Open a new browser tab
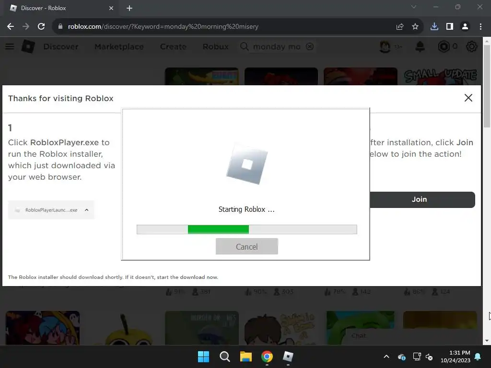Screen dimensions: 491x368 129,8
